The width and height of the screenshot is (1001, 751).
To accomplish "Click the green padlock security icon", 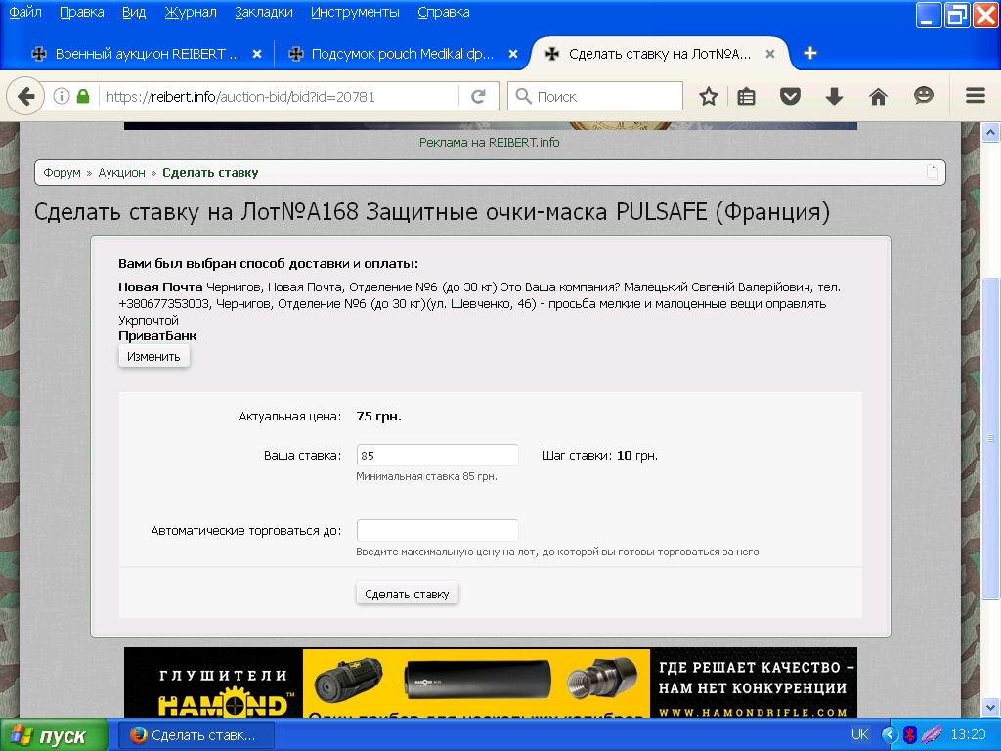I will [83, 97].
